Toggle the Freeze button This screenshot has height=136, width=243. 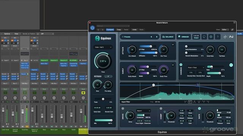coord(98,76)
